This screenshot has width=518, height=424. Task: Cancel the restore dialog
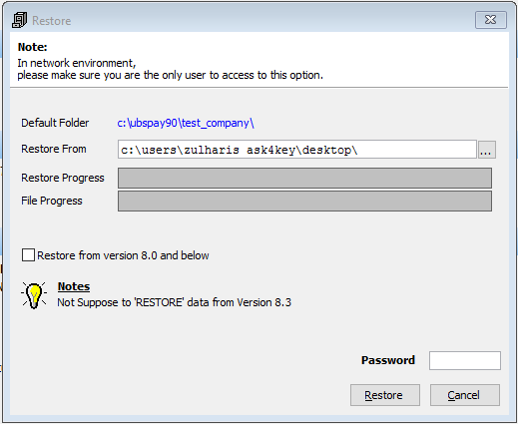[x=465, y=395]
